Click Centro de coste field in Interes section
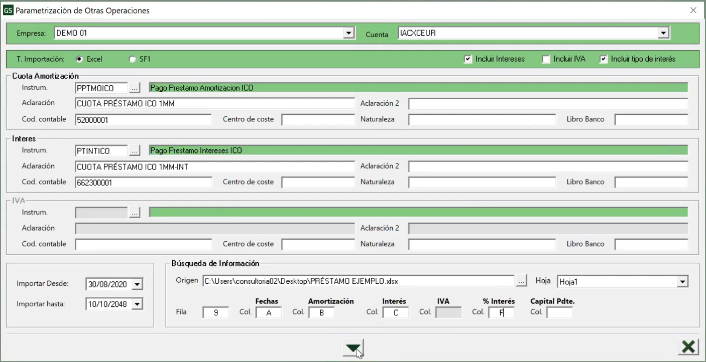The height and width of the screenshot is (362, 706). (318, 183)
